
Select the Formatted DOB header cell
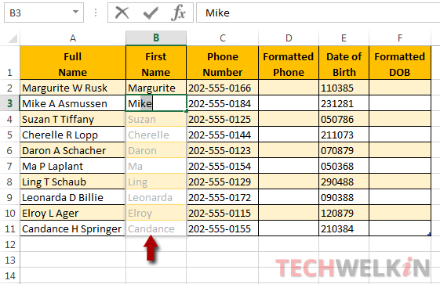[399, 64]
